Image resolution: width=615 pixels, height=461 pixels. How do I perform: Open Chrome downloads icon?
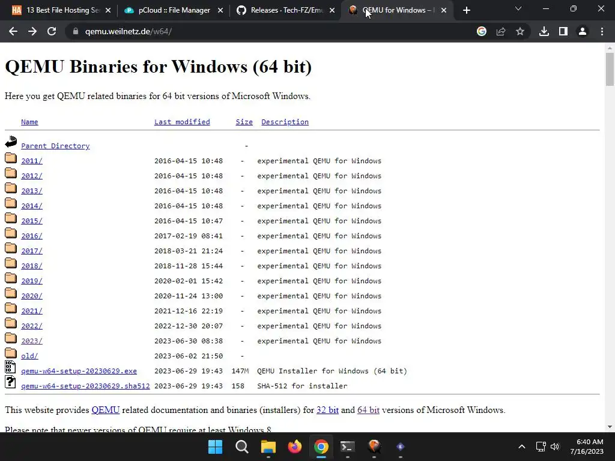tap(544, 31)
